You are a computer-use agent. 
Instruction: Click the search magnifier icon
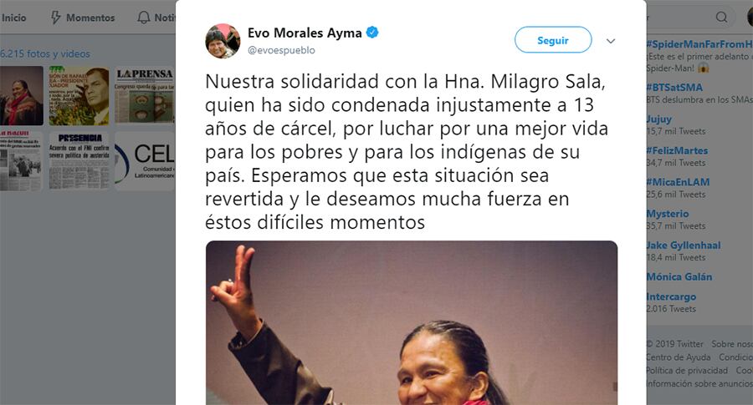tap(721, 18)
